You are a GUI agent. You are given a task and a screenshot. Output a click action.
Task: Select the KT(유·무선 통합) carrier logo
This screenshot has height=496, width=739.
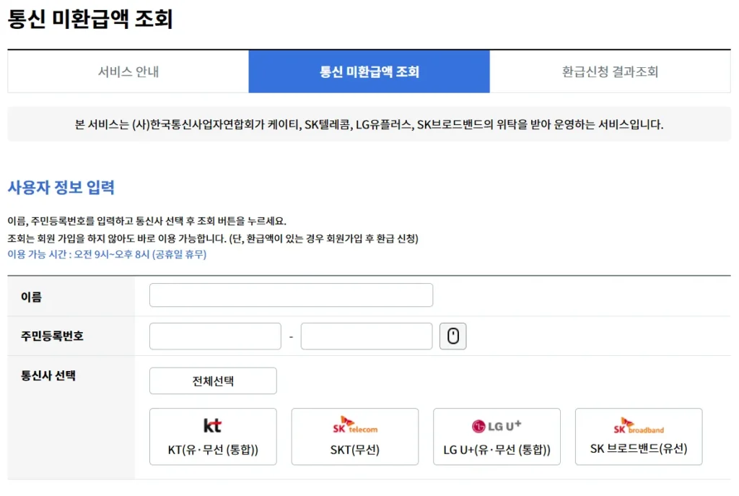[213, 436]
